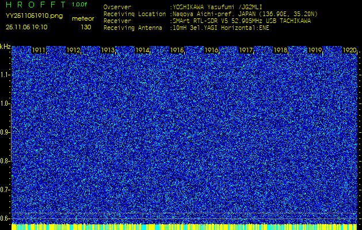The image size is (362, 230).
Task: Click the 0.7 frequency axis label
Action: (x=5, y=190)
